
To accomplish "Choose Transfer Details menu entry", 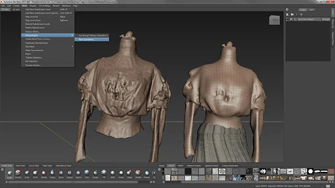I will pos(48,65).
